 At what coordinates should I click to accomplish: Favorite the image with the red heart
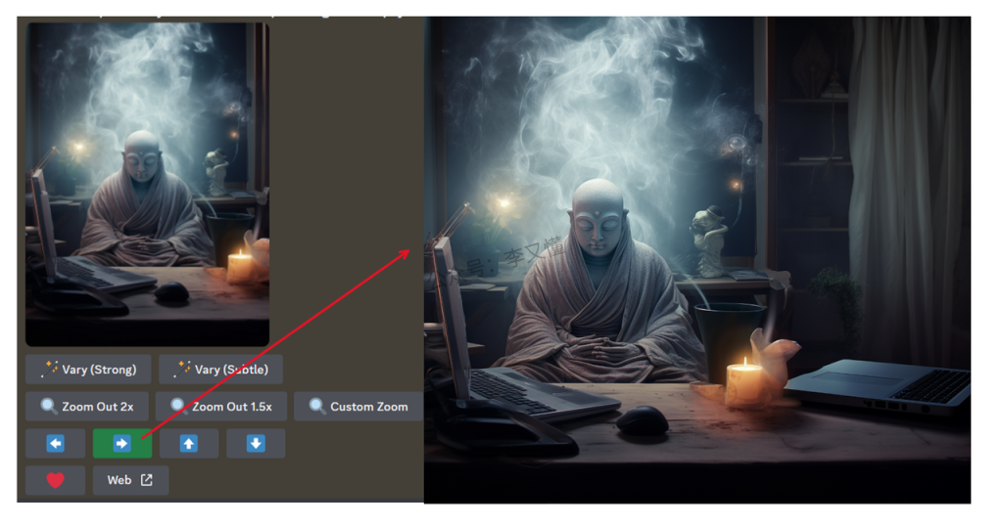click(55, 480)
